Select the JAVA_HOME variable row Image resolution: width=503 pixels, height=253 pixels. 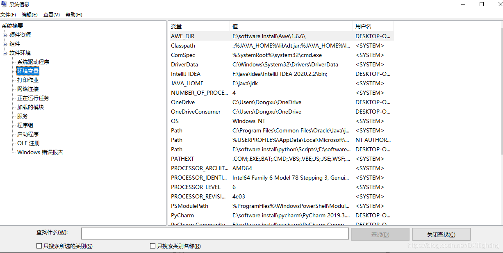(x=282, y=83)
